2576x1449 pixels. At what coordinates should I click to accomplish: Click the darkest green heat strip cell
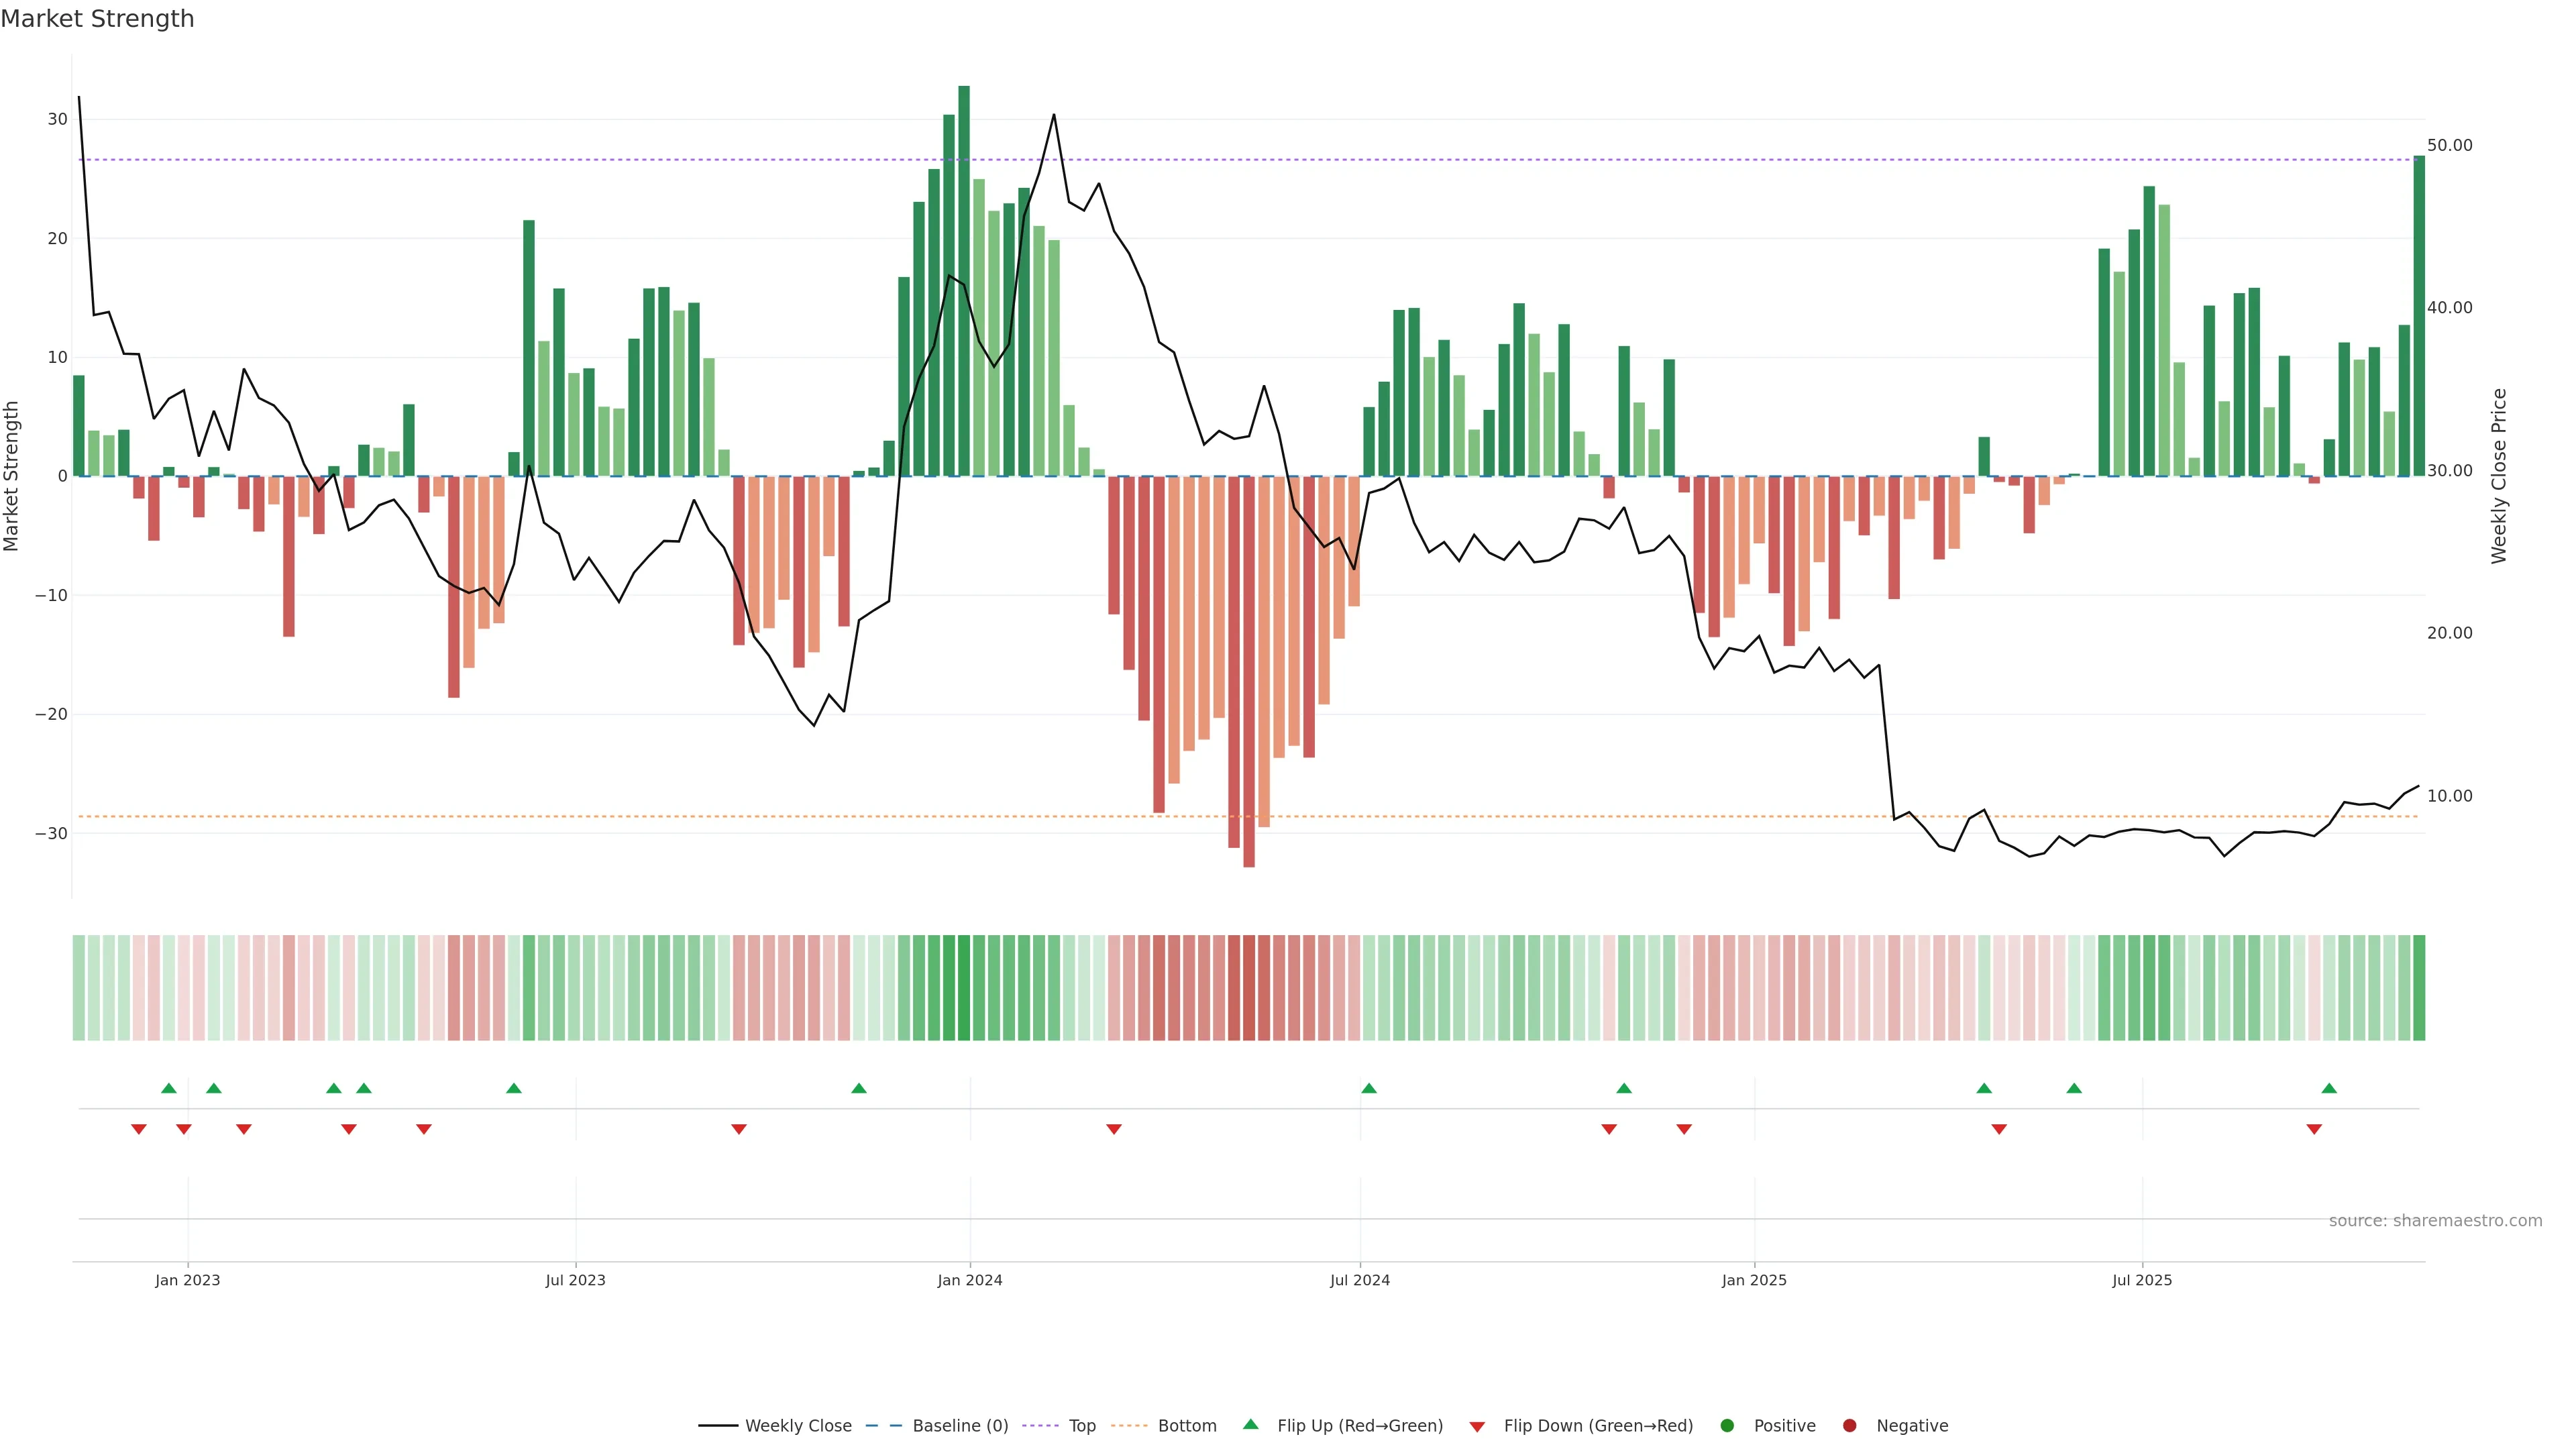(x=964, y=988)
